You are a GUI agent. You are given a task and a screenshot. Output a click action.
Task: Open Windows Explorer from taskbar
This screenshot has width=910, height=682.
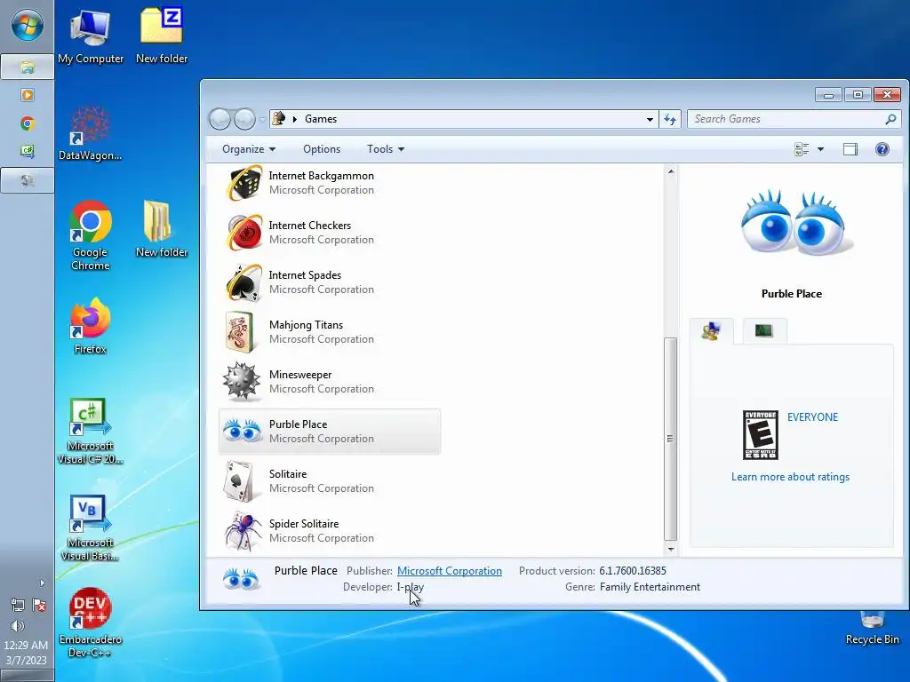[x=28, y=67]
